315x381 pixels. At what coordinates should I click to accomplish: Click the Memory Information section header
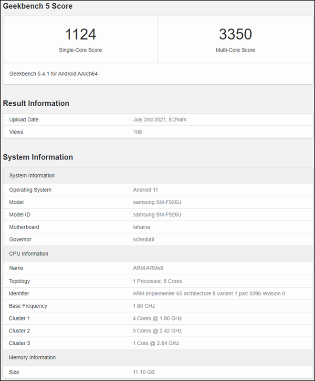point(32,357)
